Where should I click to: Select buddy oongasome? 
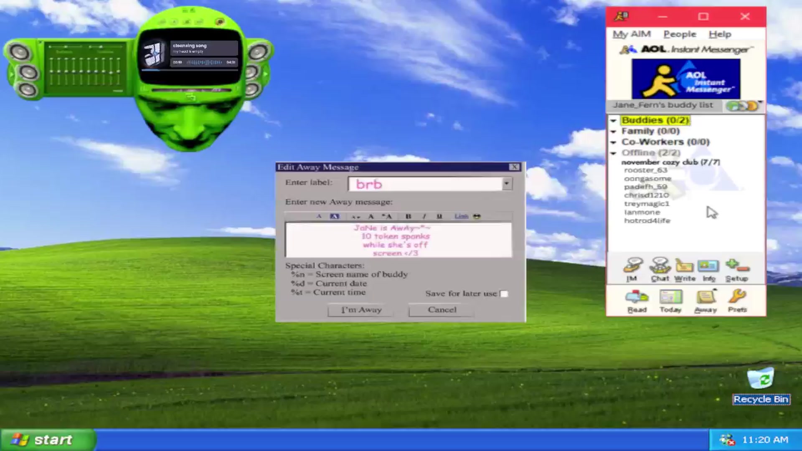click(647, 179)
